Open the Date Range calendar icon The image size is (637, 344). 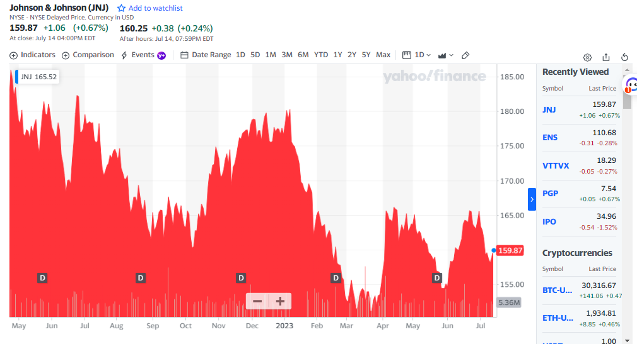pos(184,55)
